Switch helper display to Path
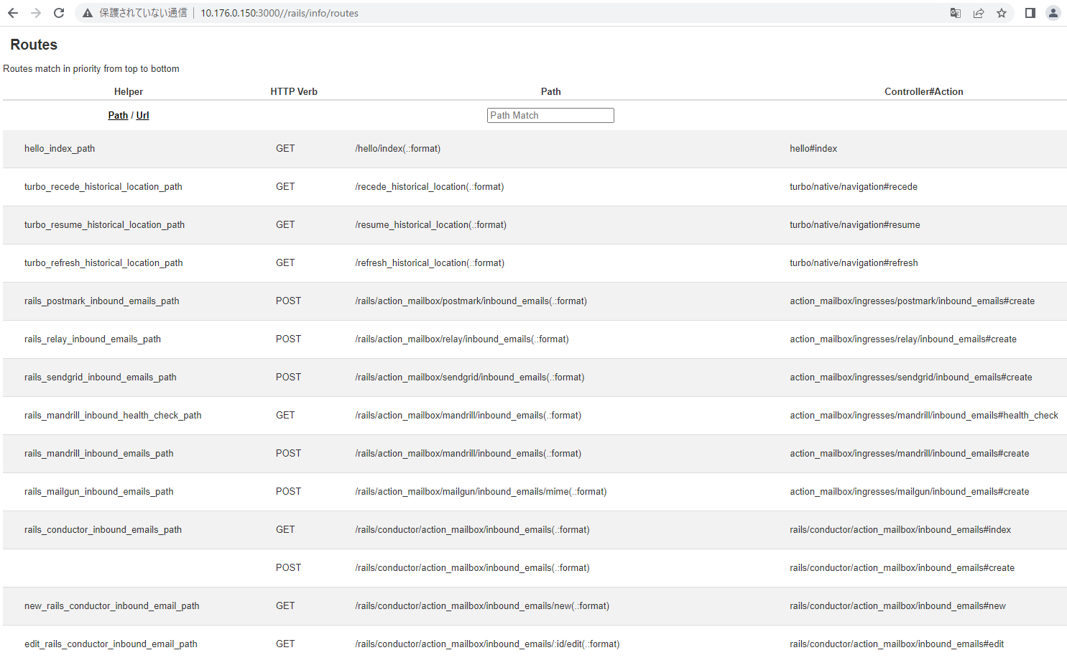Image resolution: width=1067 pixels, height=663 pixels. tap(118, 115)
